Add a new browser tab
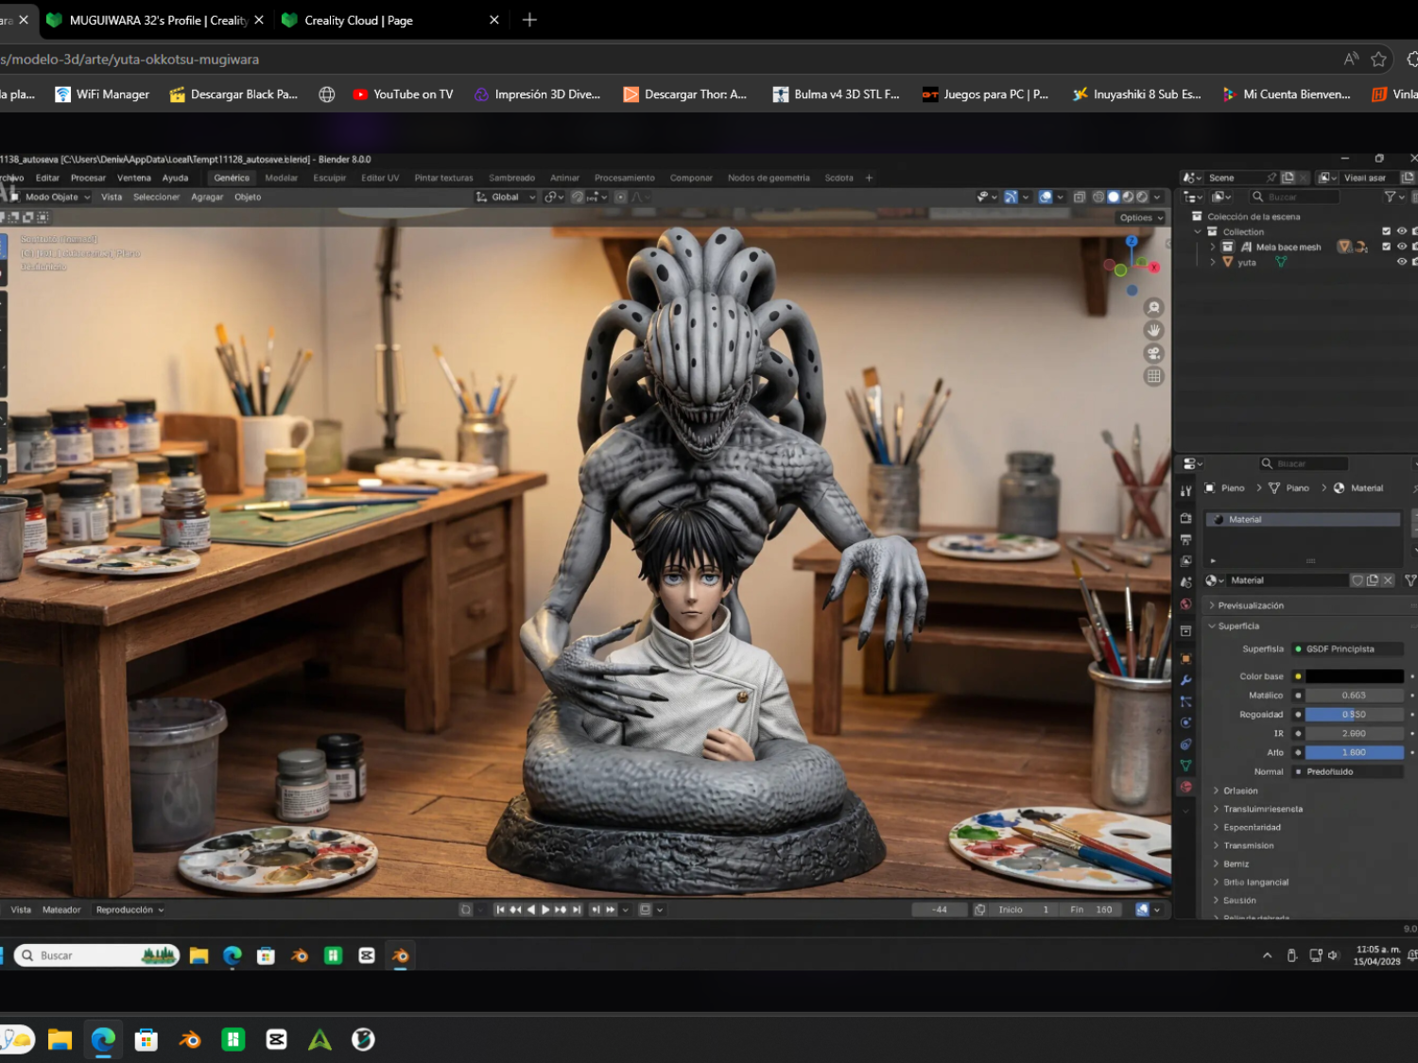The width and height of the screenshot is (1418, 1063). pyautogui.click(x=529, y=20)
